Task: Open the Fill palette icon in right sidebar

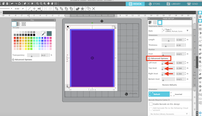Action: point(200,21)
